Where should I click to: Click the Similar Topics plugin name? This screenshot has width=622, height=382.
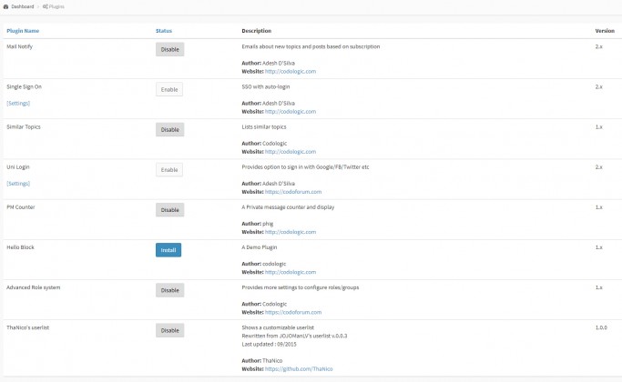click(x=24, y=126)
